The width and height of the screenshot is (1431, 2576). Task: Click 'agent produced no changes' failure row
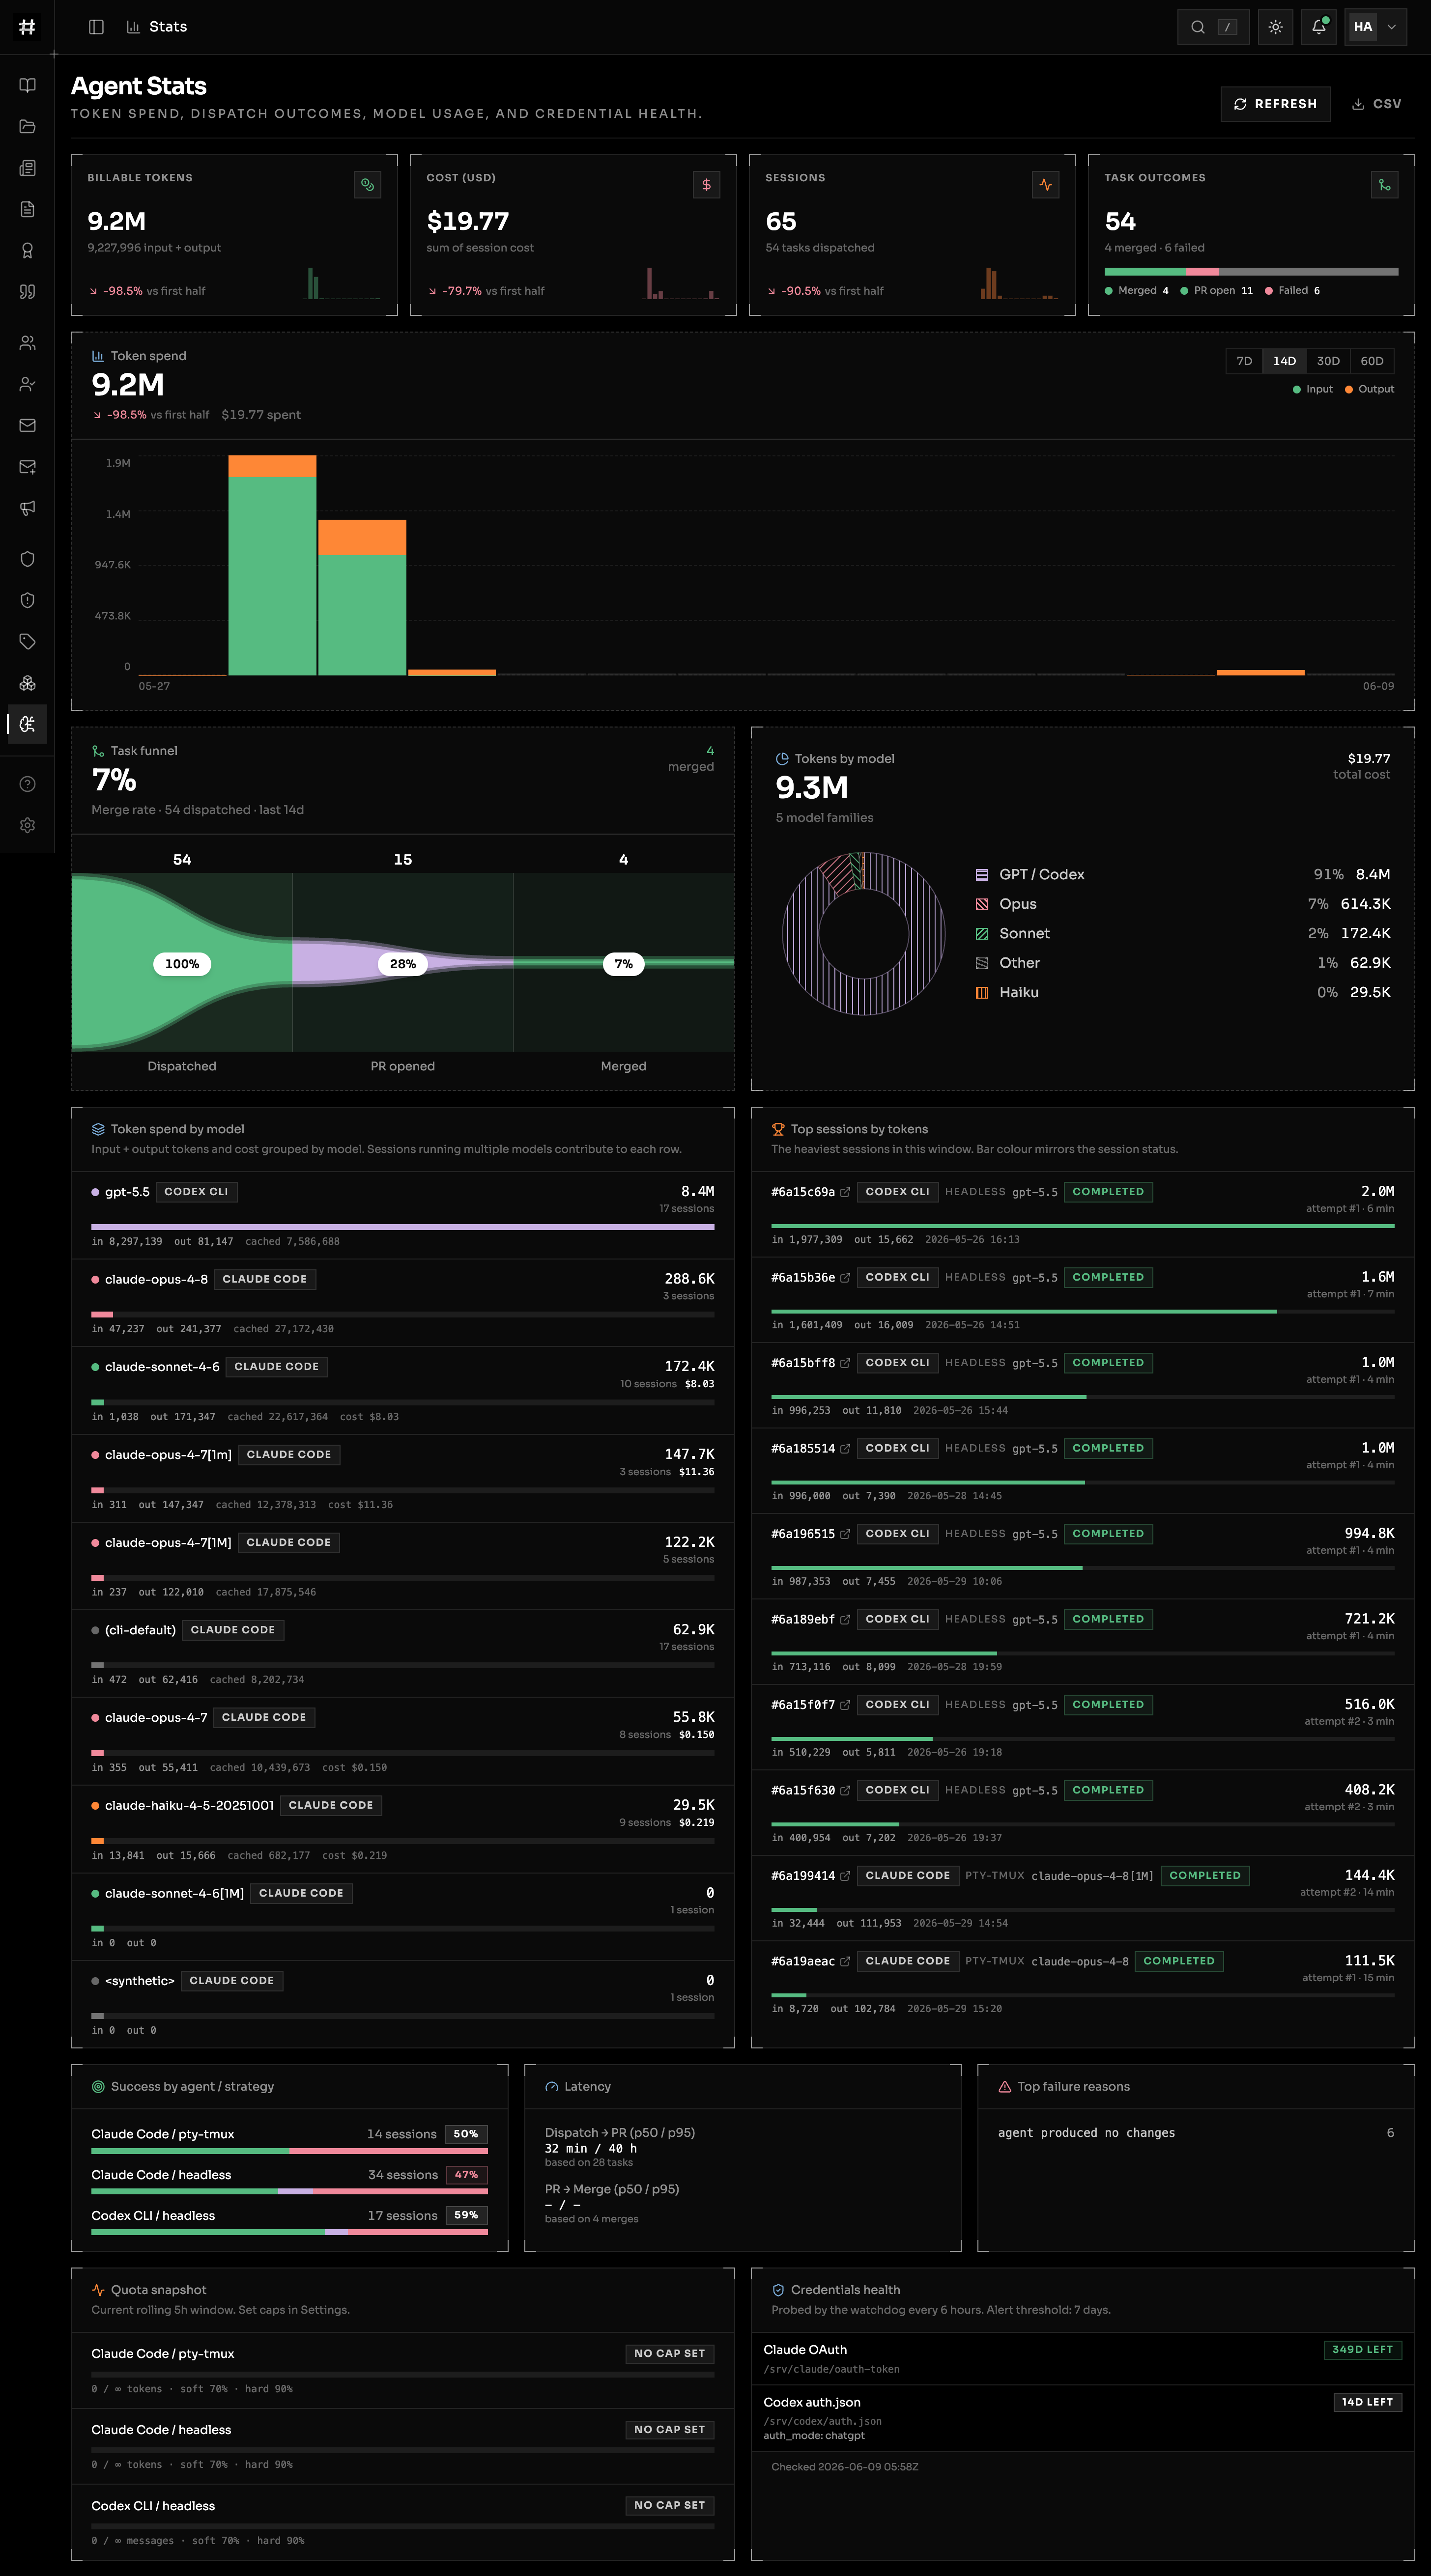click(1196, 2133)
